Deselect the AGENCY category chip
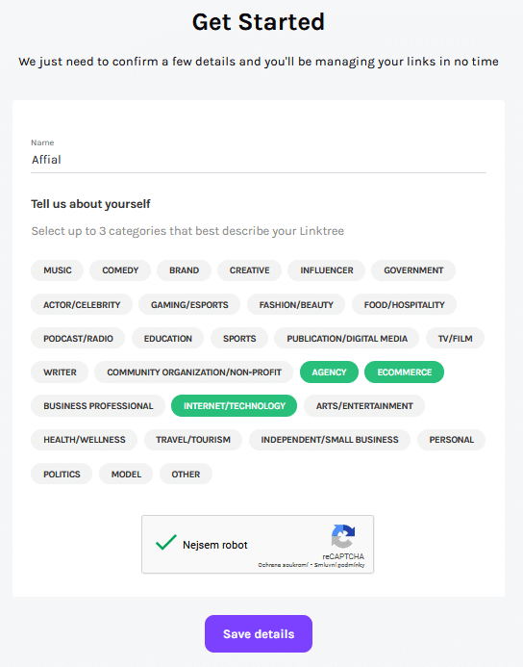 (x=329, y=372)
